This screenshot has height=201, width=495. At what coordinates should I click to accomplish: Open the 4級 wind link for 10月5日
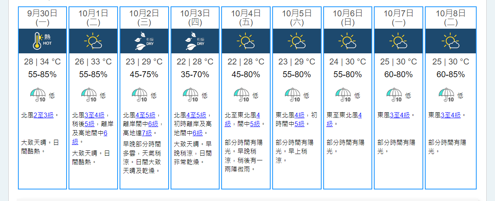pyautogui.click(x=299, y=115)
